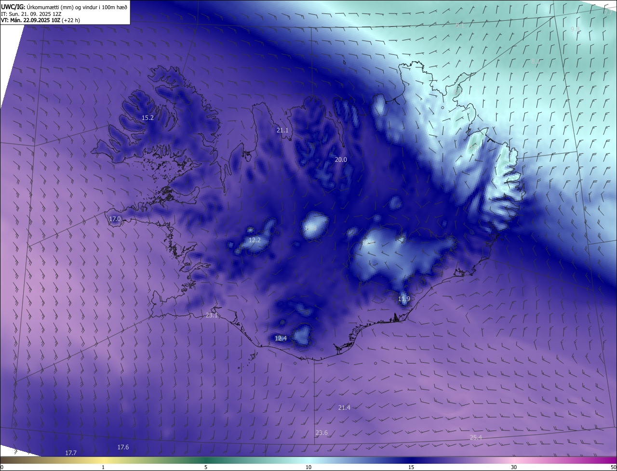The image size is (617, 471).
Task: Click the UWC/IG map title text
Action: tap(65, 6)
